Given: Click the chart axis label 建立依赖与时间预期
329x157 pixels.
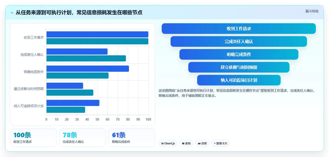Looking at the screenshot, I should [x=29, y=89].
